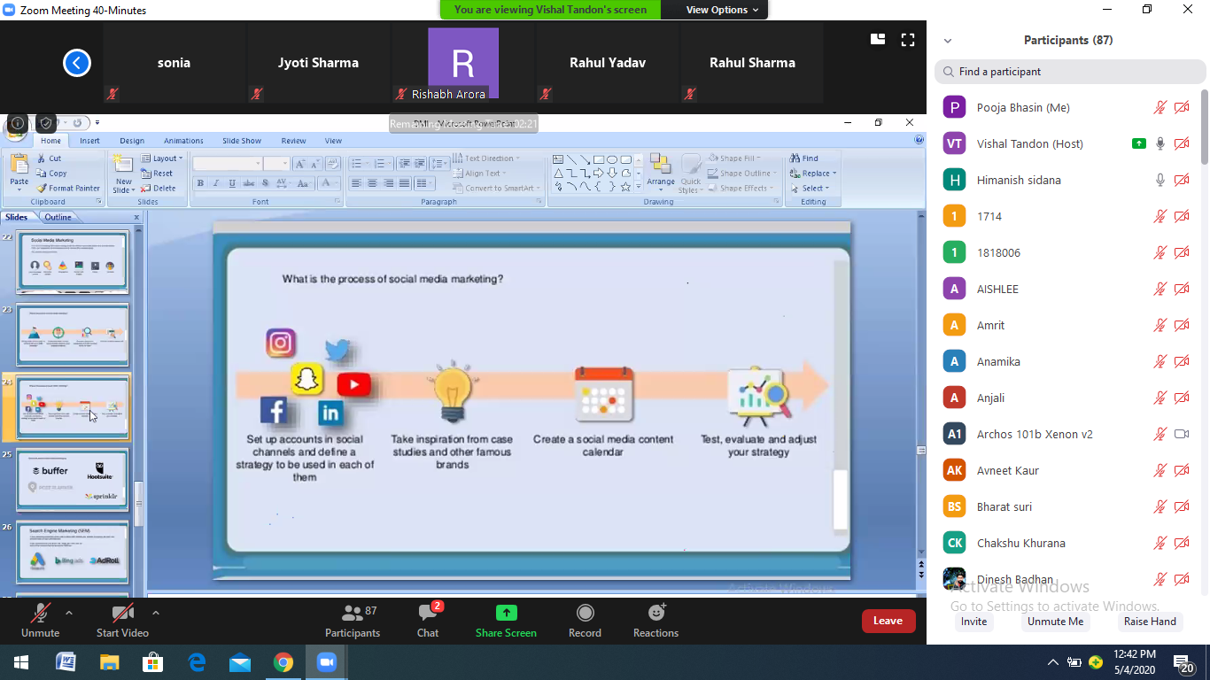Click the blue back arrow in gallery strip
Screen dimensions: 1210x680
pos(77,63)
